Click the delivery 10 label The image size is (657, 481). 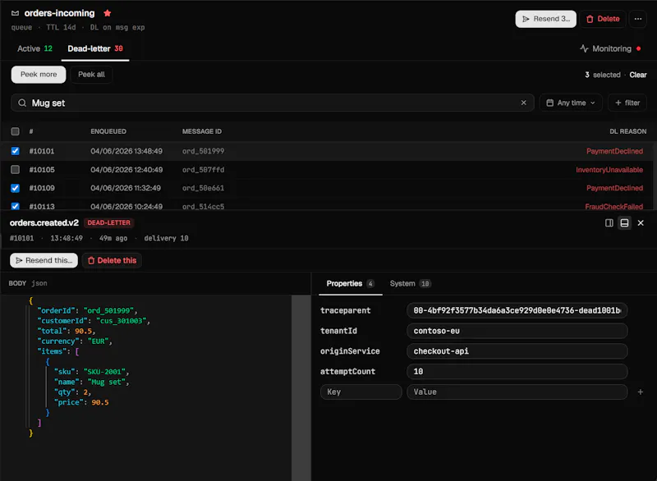click(x=166, y=238)
